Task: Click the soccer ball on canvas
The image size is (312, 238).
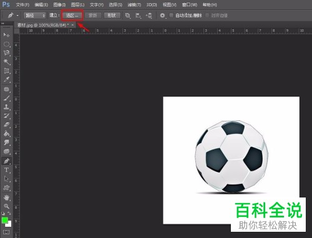Action: click(232, 156)
